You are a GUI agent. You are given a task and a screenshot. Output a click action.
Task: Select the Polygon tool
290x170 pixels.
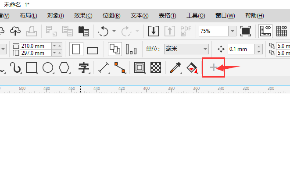(x=64, y=67)
